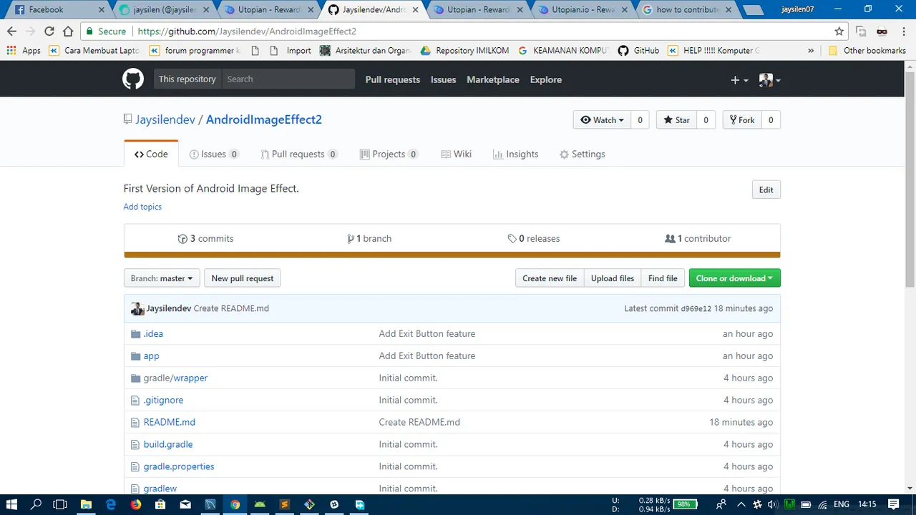Launch Firefox from the taskbar
Screen dimensions: 916x515
pos(135,504)
